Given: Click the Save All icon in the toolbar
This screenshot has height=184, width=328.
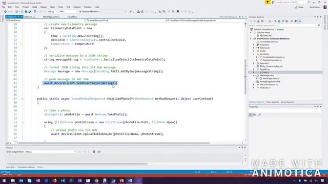Looking at the screenshot, I should (x=30, y=12).
